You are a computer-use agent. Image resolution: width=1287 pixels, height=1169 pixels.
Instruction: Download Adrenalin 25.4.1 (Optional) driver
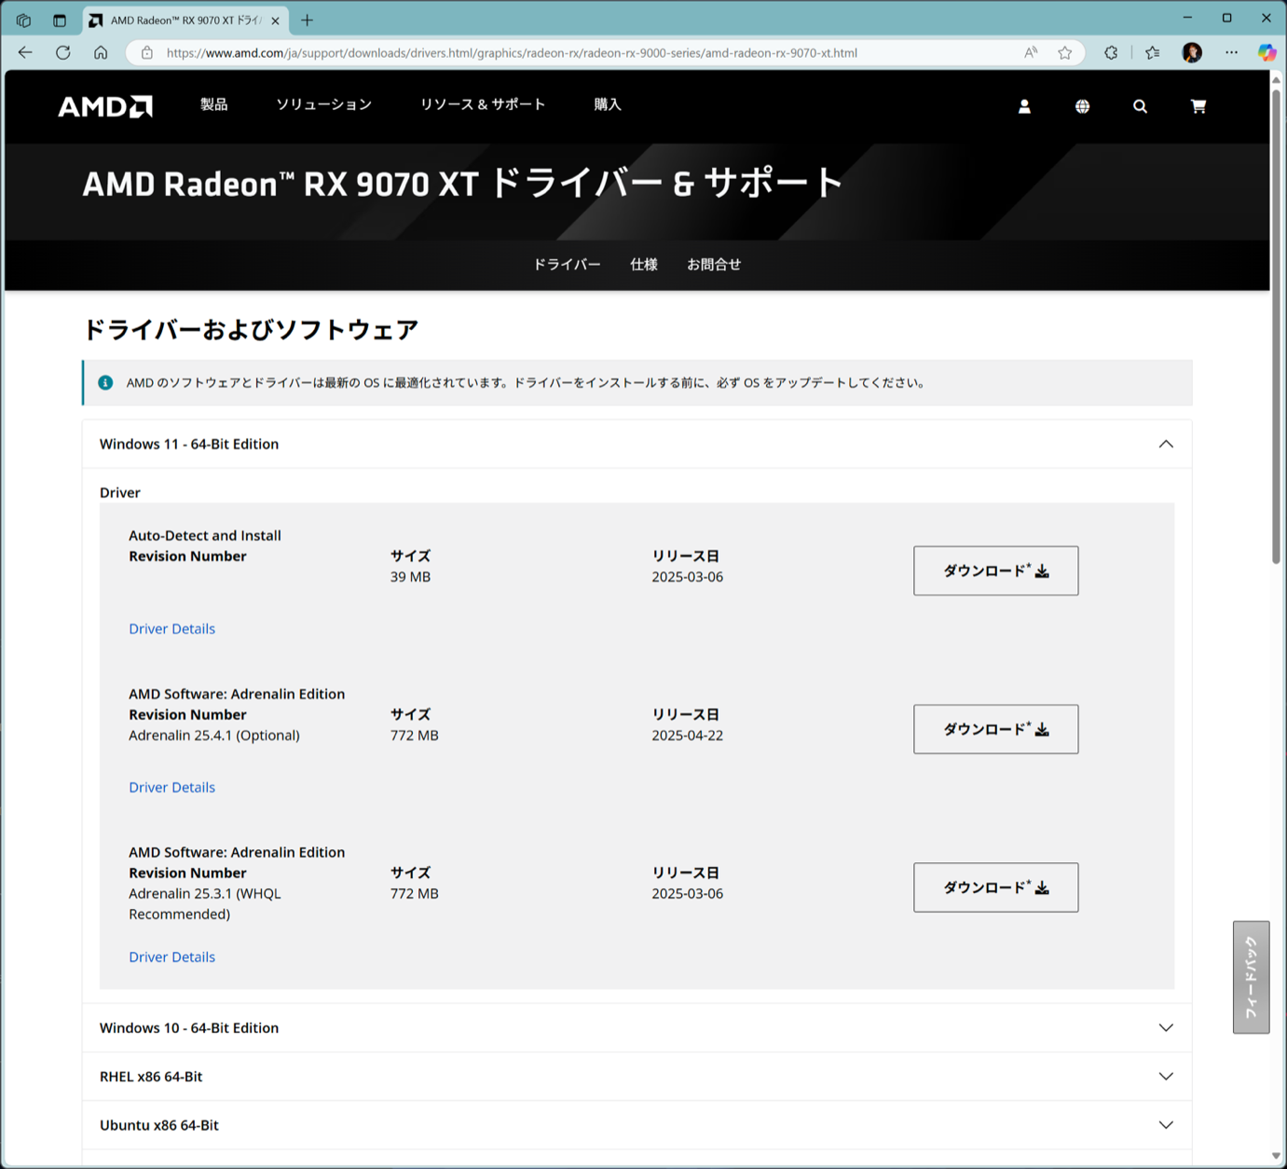pyautogui.click(x=996, y=729)
